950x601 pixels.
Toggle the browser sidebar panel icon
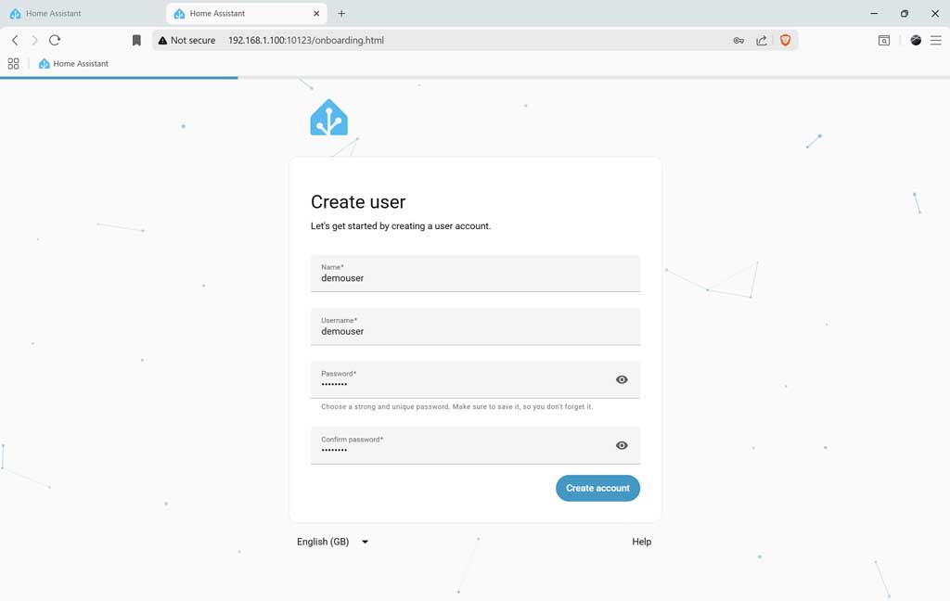click(884, 41)
